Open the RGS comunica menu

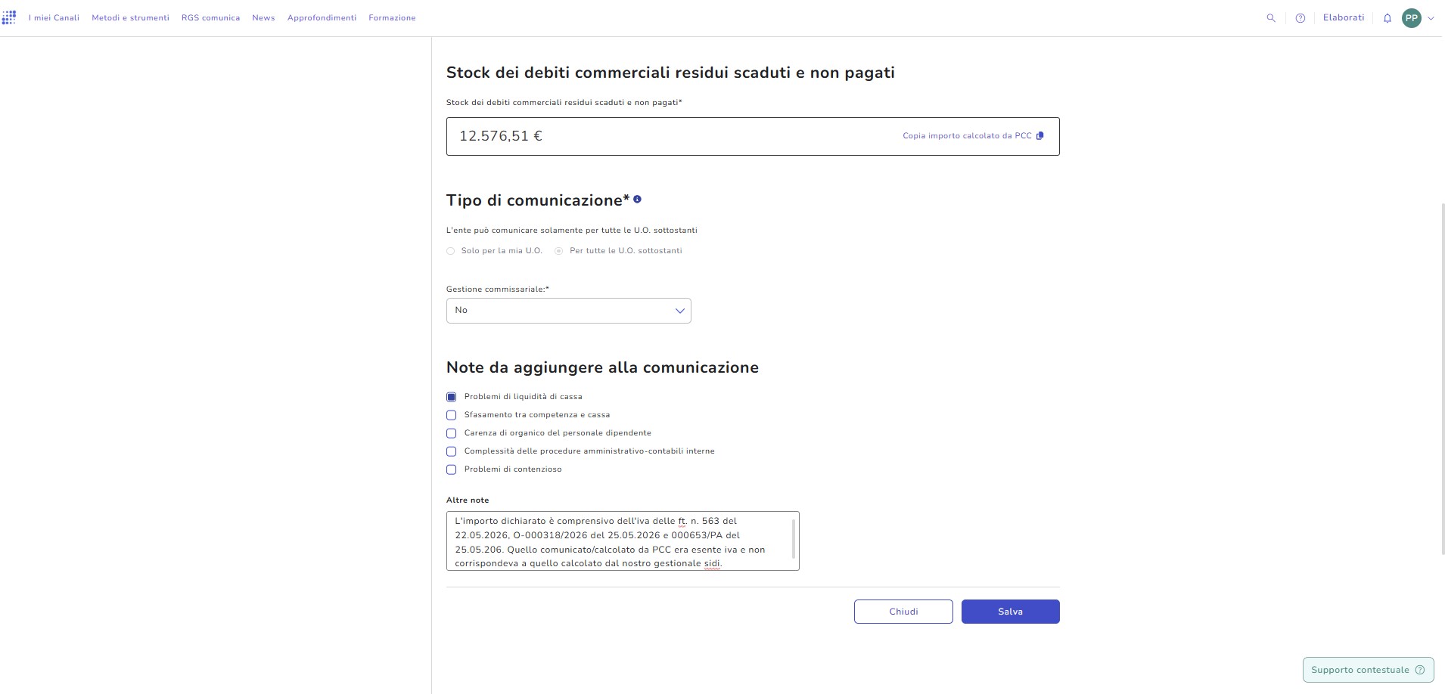click(210, 18)
